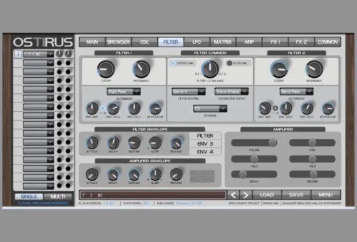Click Filter 1 Env Velo knob
The width and height of the screenshot is (357, 242).
113,108
